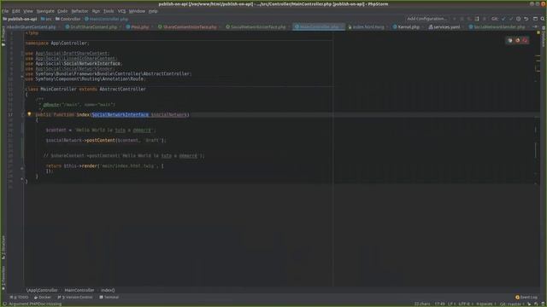
Task: Open the Project tool window stripe button
Action: 3,37
